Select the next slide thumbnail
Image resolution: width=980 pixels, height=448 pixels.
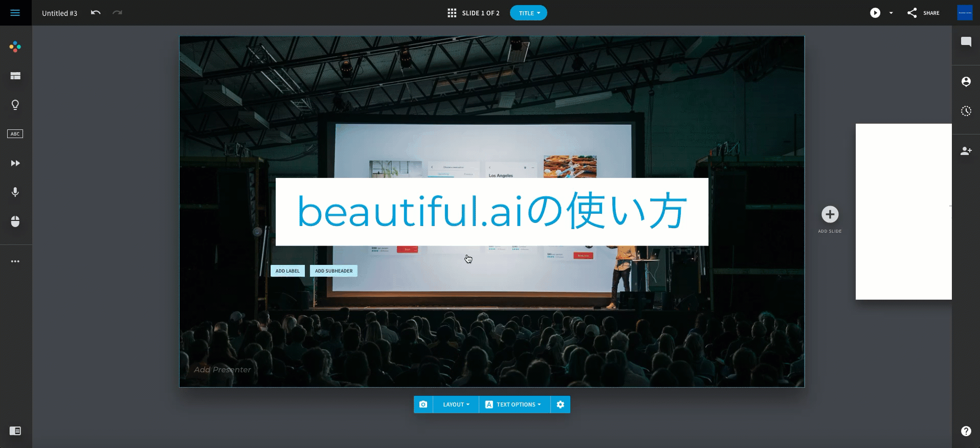[903, 212]
